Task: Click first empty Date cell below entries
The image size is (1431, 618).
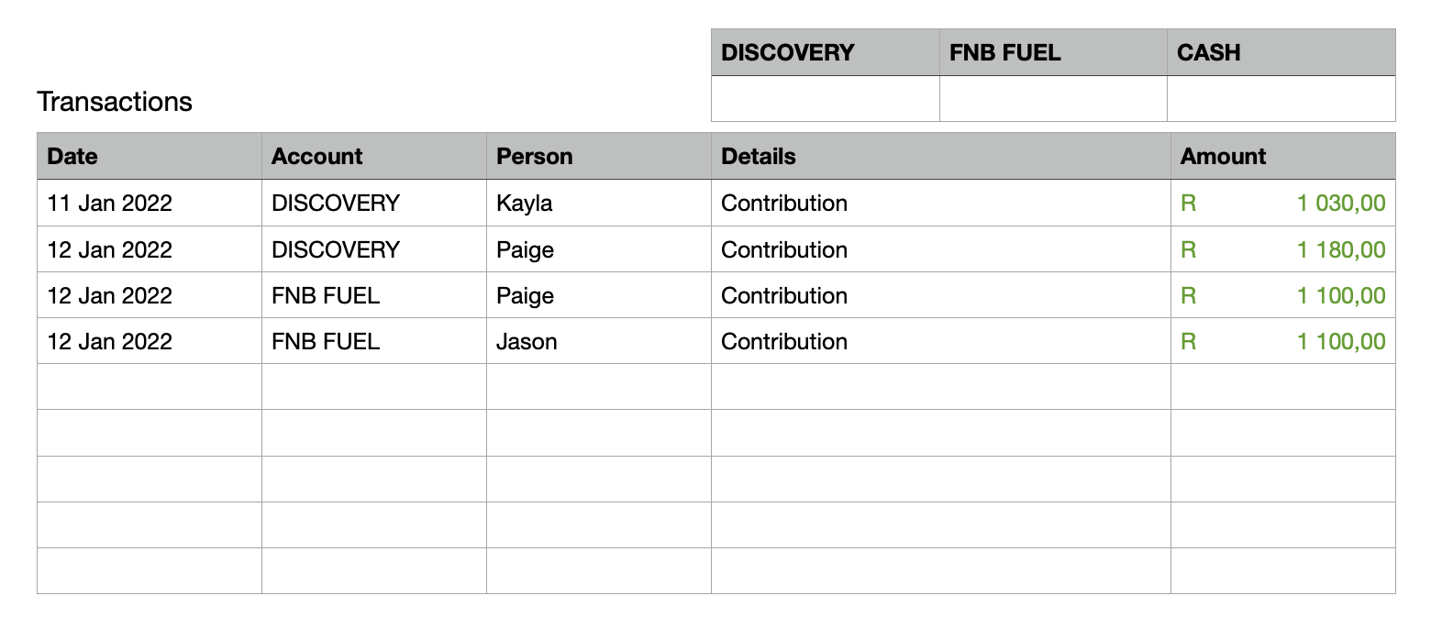Action: (149, 387)
